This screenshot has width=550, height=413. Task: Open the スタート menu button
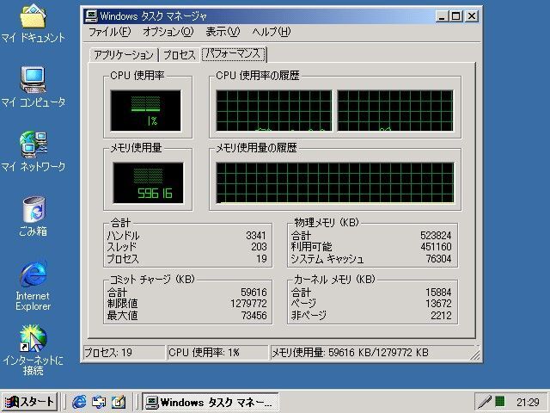(x=29, y=402)
